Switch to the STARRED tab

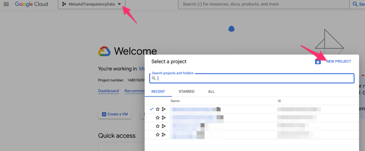[186, 92]
